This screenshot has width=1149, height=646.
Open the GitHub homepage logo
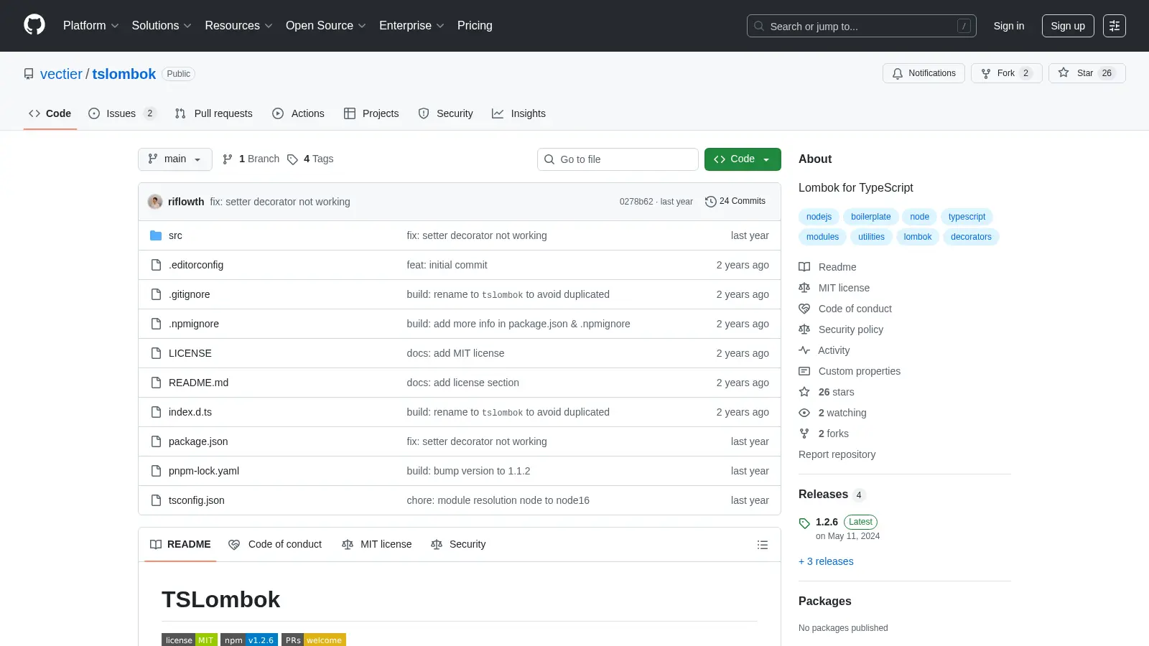point(34,25)
